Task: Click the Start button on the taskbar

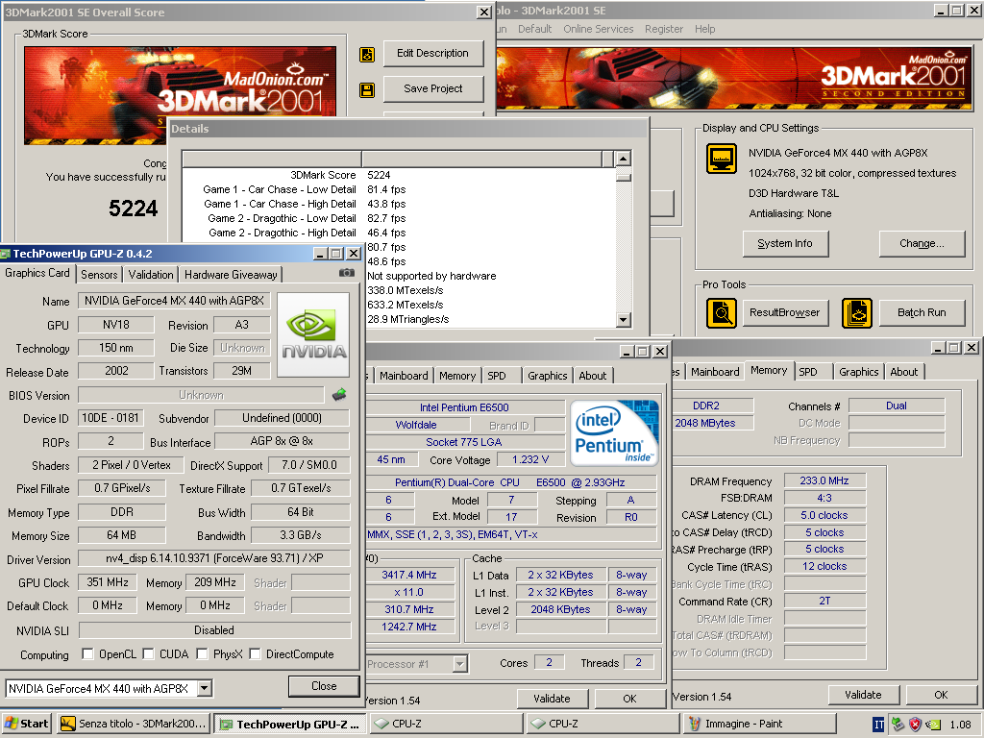Action: point(26,724)
